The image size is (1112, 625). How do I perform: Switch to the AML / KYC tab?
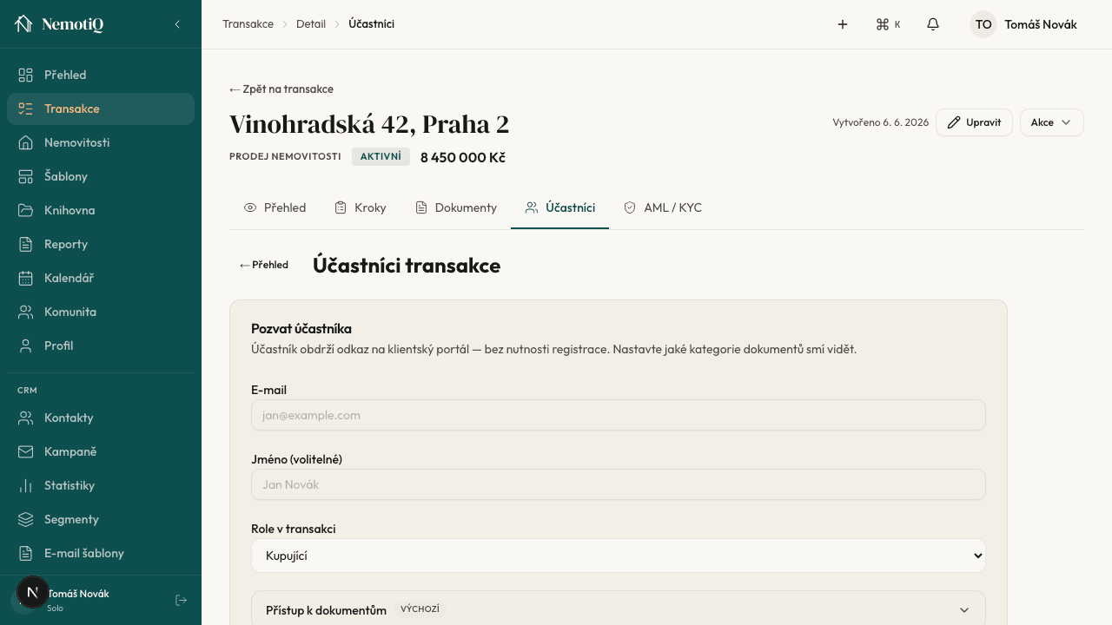[x=663, y=207]
